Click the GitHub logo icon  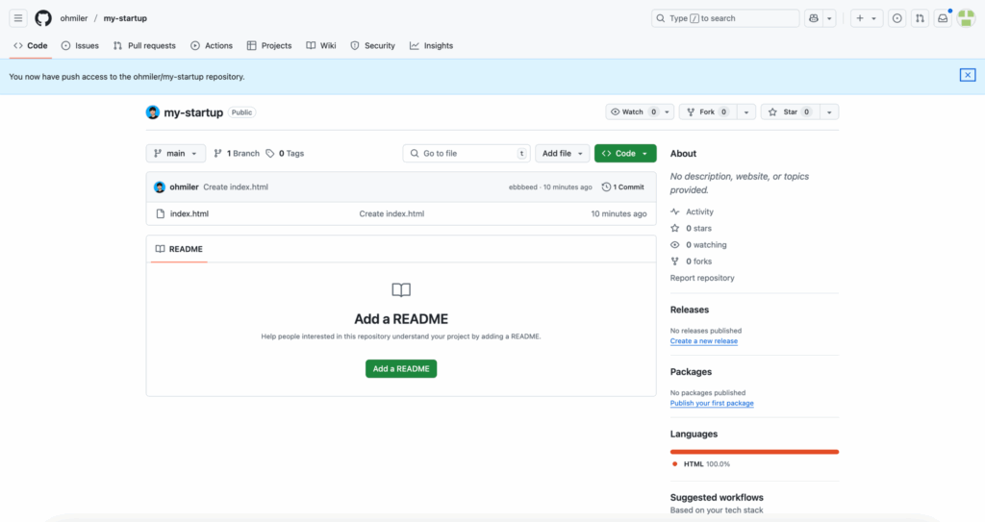(x=43, y=18)
